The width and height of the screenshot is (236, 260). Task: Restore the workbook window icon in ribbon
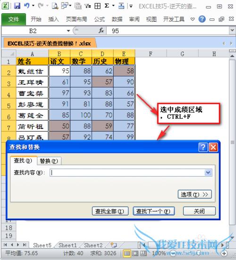221,19
